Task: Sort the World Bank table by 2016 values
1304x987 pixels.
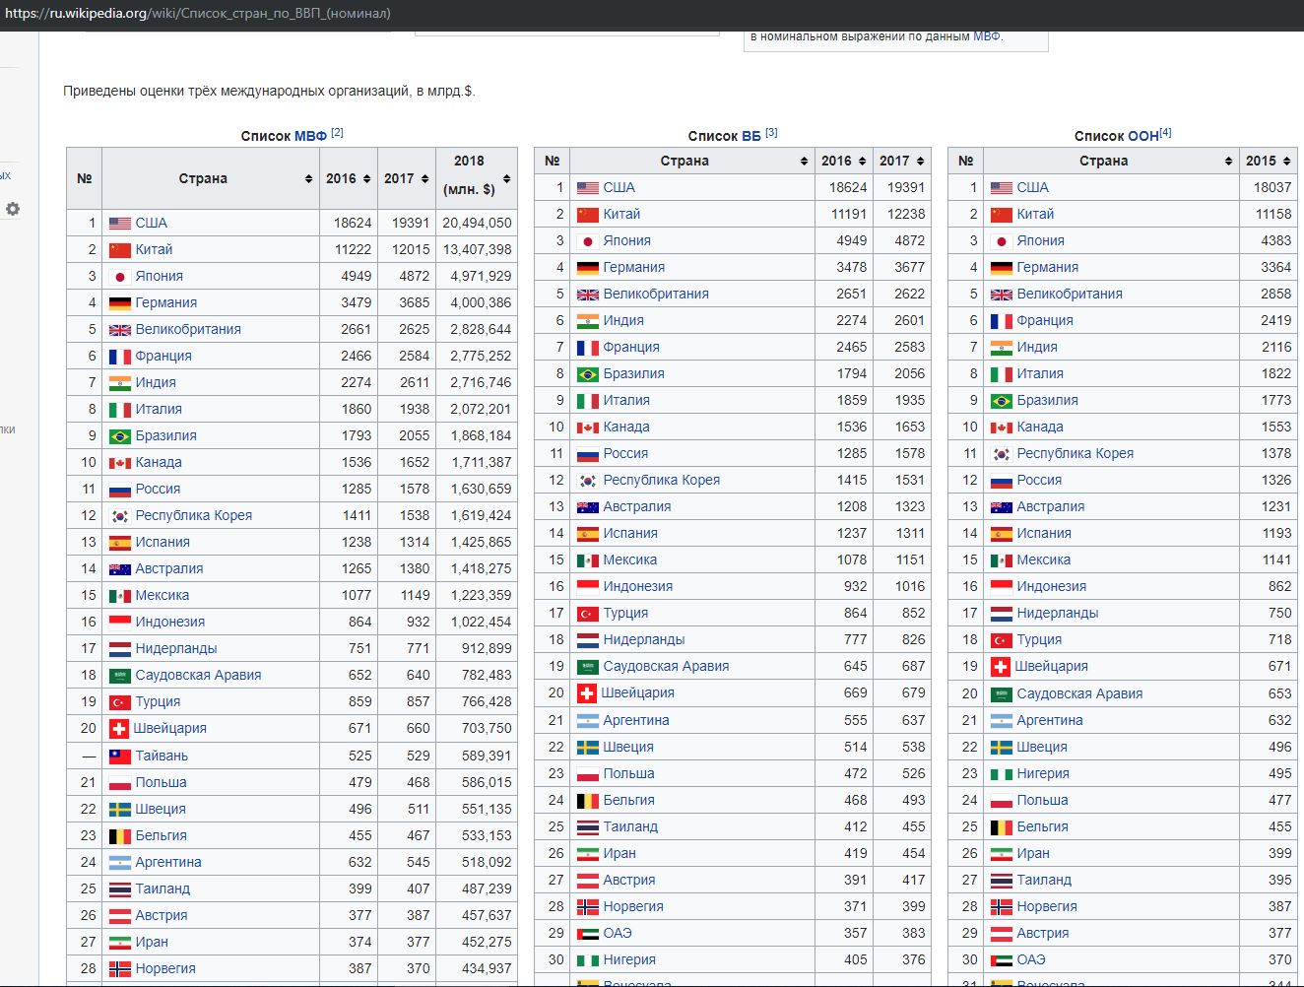Action: click(x=862, y=161)
